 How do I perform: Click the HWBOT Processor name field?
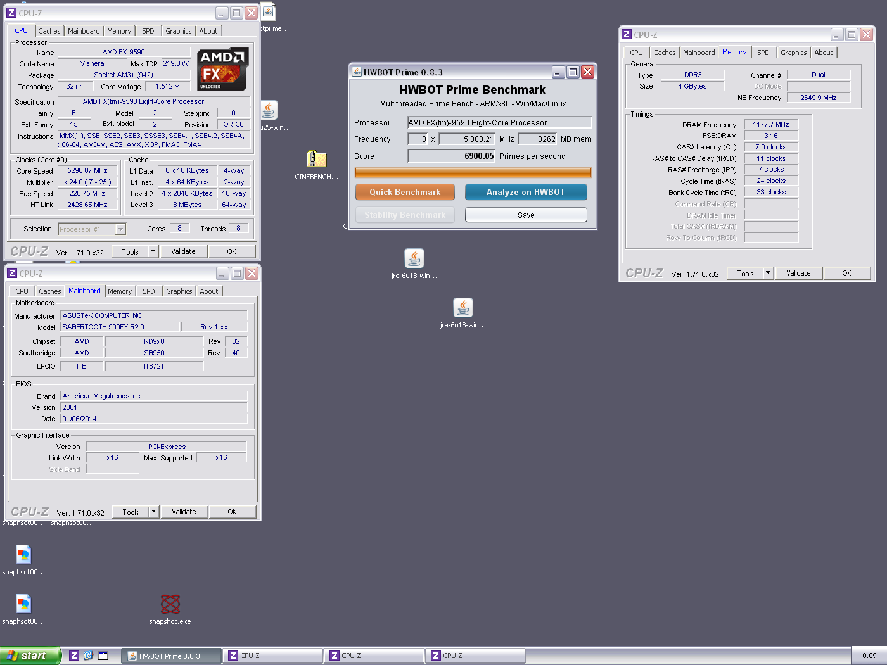(x=499, y=122)
